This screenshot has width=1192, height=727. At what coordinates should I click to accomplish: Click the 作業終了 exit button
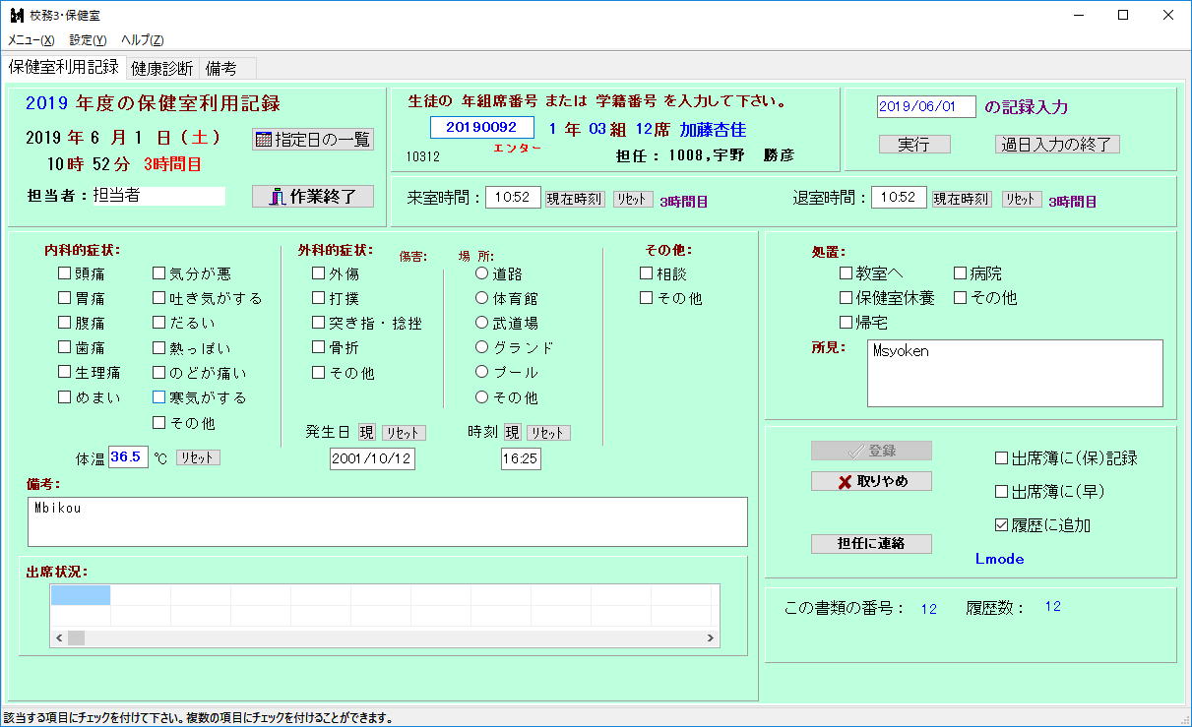(313, 196)
